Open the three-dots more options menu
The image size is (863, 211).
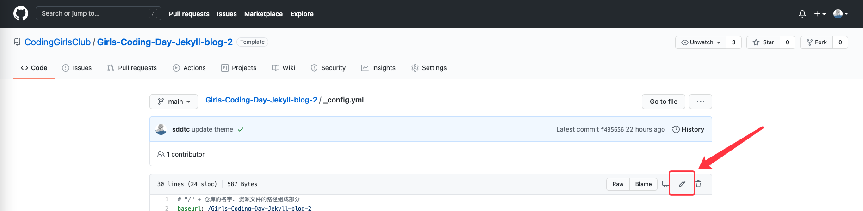coord(700,102)
